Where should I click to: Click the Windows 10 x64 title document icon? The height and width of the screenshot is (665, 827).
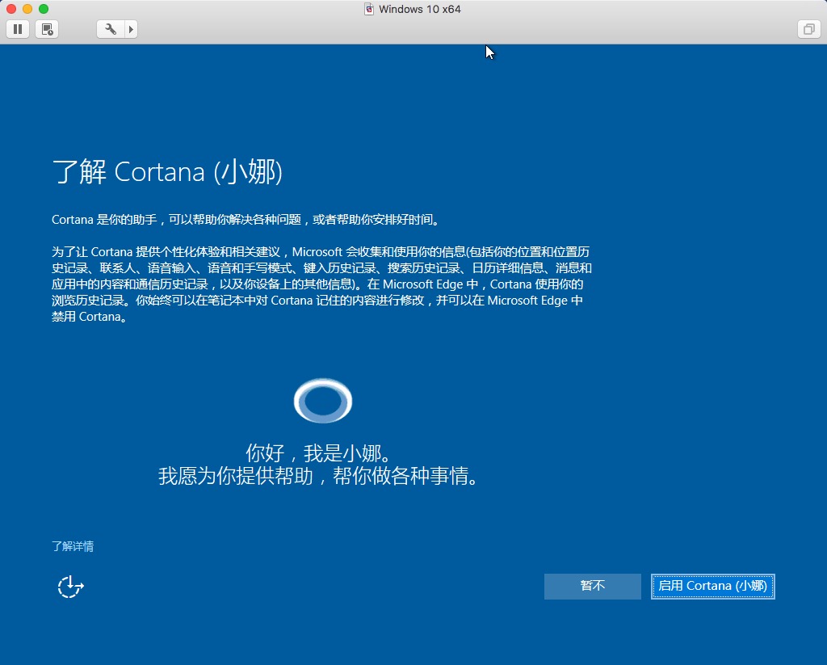(369, 9)
